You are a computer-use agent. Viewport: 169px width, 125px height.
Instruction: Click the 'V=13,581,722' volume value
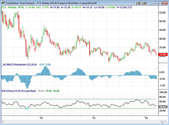tap(124, 7)
